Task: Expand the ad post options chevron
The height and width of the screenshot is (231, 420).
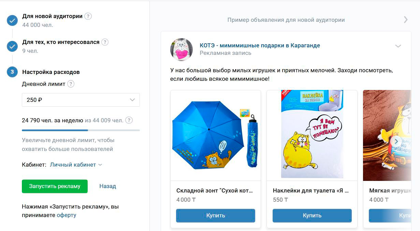Action: point(398,46)
